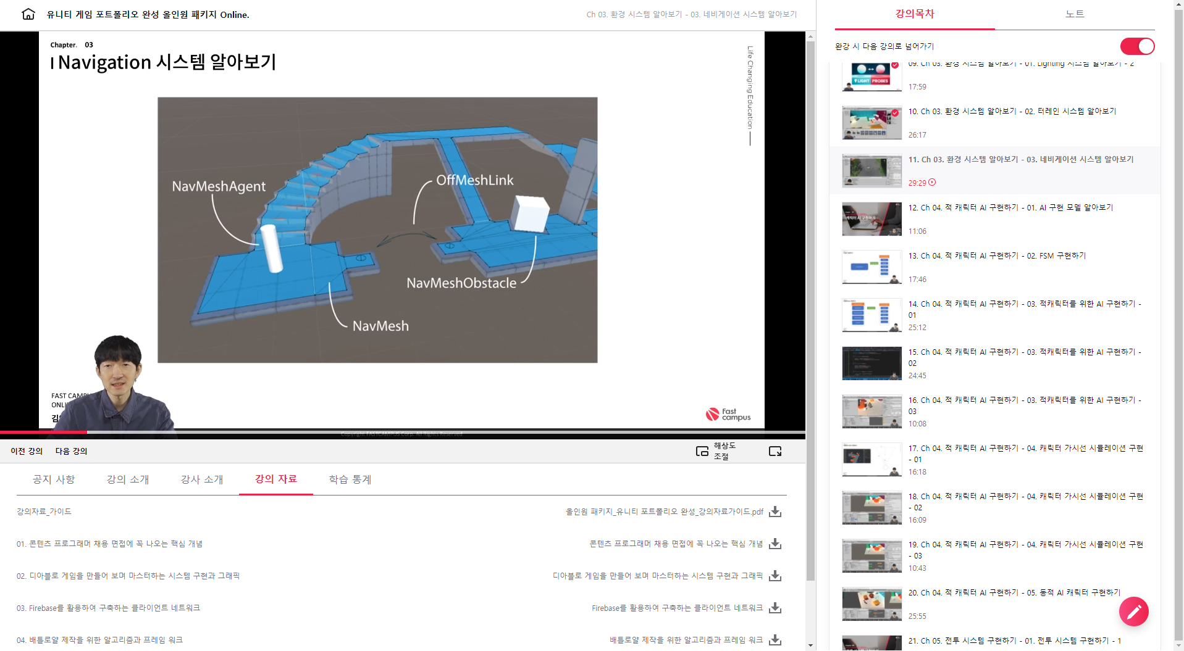
Task: Download 디아블로 게임 material
Action: coord(775,576)
